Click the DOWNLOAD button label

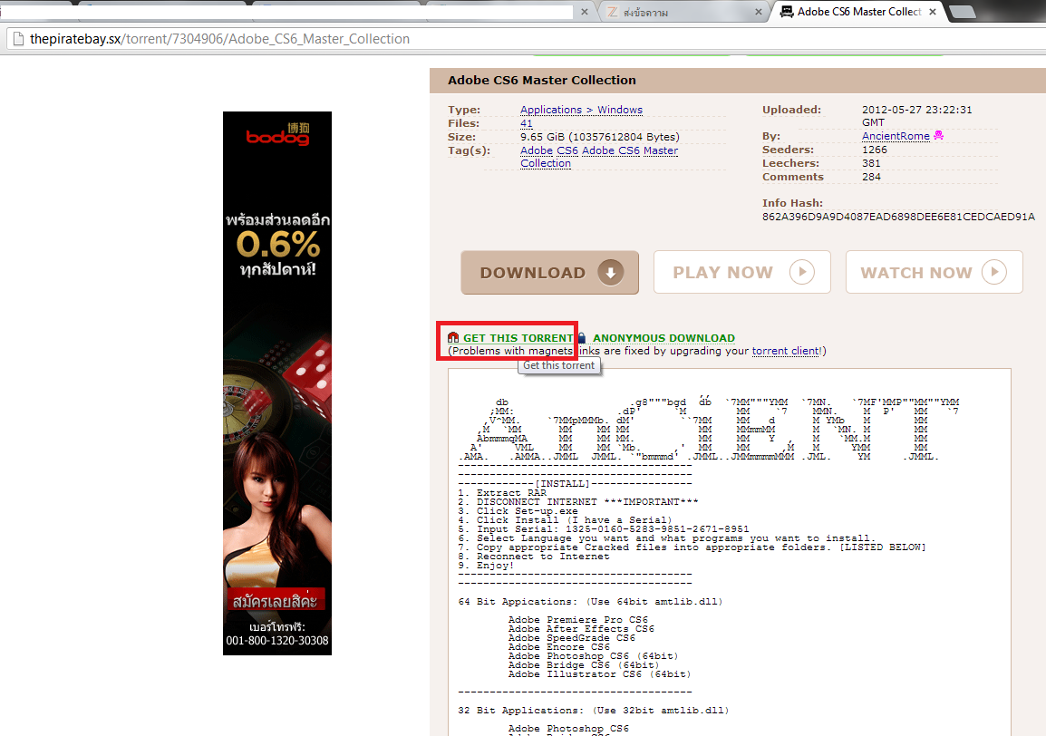point(532,272)
